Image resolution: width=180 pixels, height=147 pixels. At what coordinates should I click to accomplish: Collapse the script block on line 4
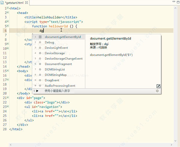click(x=7, y=22)
